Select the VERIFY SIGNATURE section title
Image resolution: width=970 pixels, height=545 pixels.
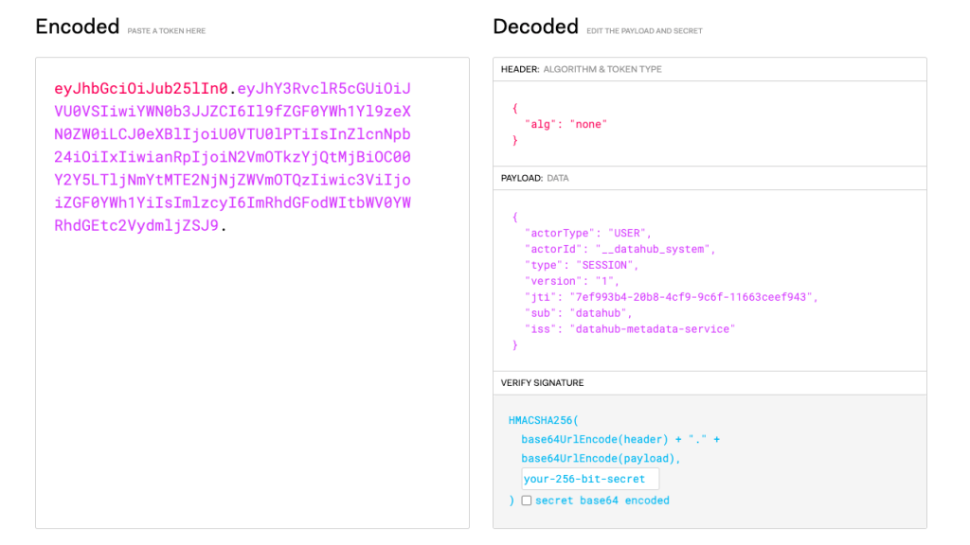click(x=542, y=383)
